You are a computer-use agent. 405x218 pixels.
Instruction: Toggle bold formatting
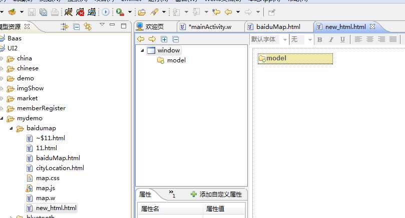(x=319, y=39)
